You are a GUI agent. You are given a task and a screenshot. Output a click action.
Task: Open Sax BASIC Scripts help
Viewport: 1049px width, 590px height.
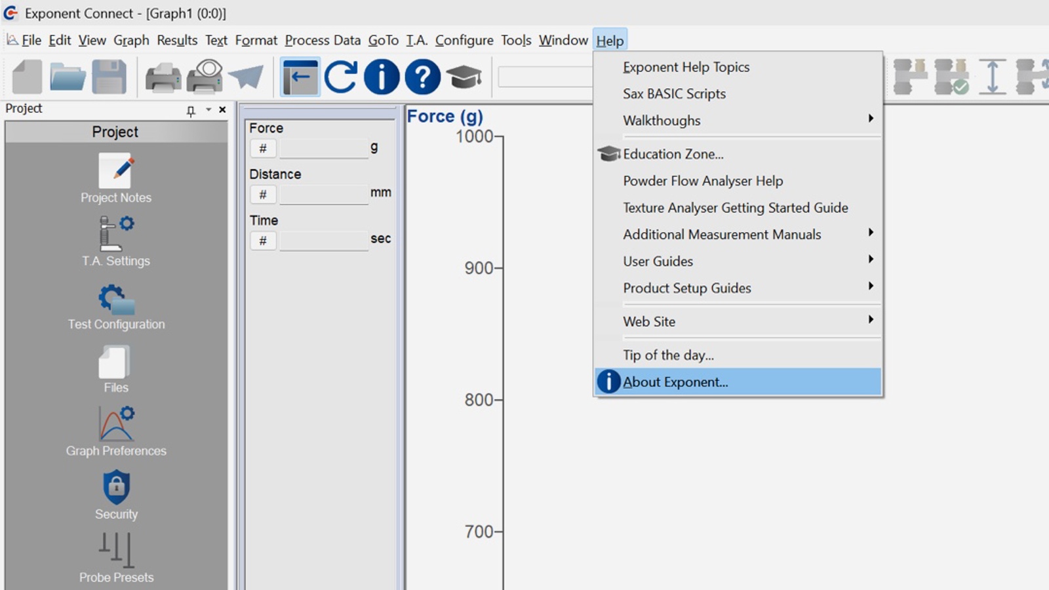[x=738, y=94]
